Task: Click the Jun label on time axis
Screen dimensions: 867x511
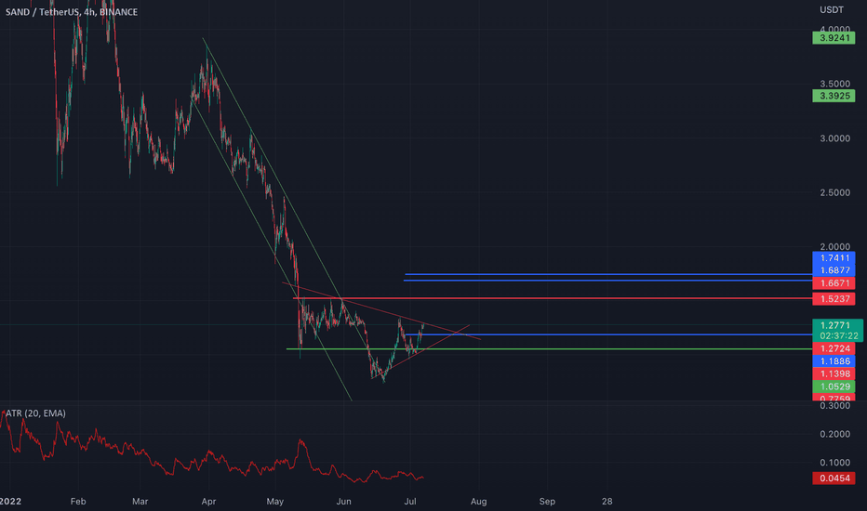Action: pos(343,502)
